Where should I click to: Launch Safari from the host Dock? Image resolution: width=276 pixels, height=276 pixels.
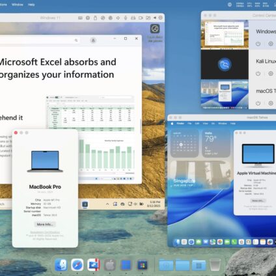pos(77,265)
